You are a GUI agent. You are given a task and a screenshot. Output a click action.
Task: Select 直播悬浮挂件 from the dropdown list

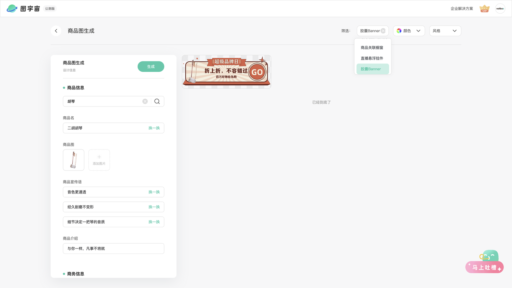point(372,58)
